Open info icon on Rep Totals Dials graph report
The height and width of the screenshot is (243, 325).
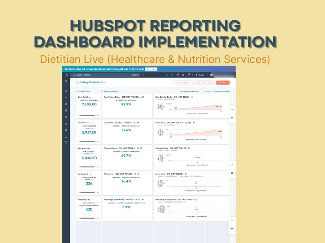[x=192, y=97]
